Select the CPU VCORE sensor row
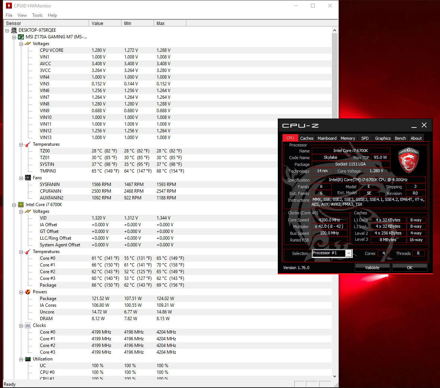Image resolution: width=440 pixels, height=388 pixels. click(x=185, y=50)
